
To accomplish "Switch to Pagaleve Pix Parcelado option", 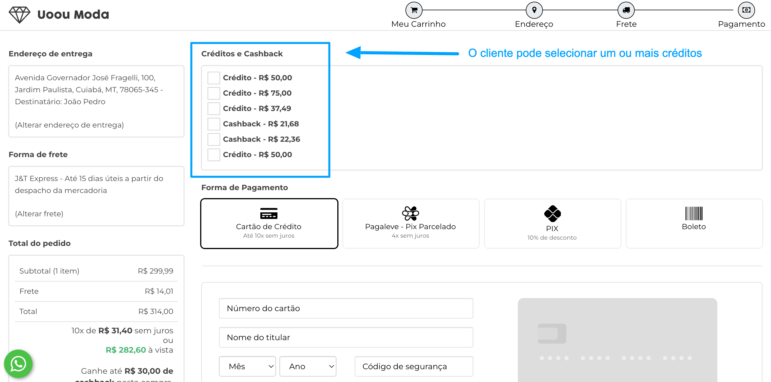I will 410,223.
